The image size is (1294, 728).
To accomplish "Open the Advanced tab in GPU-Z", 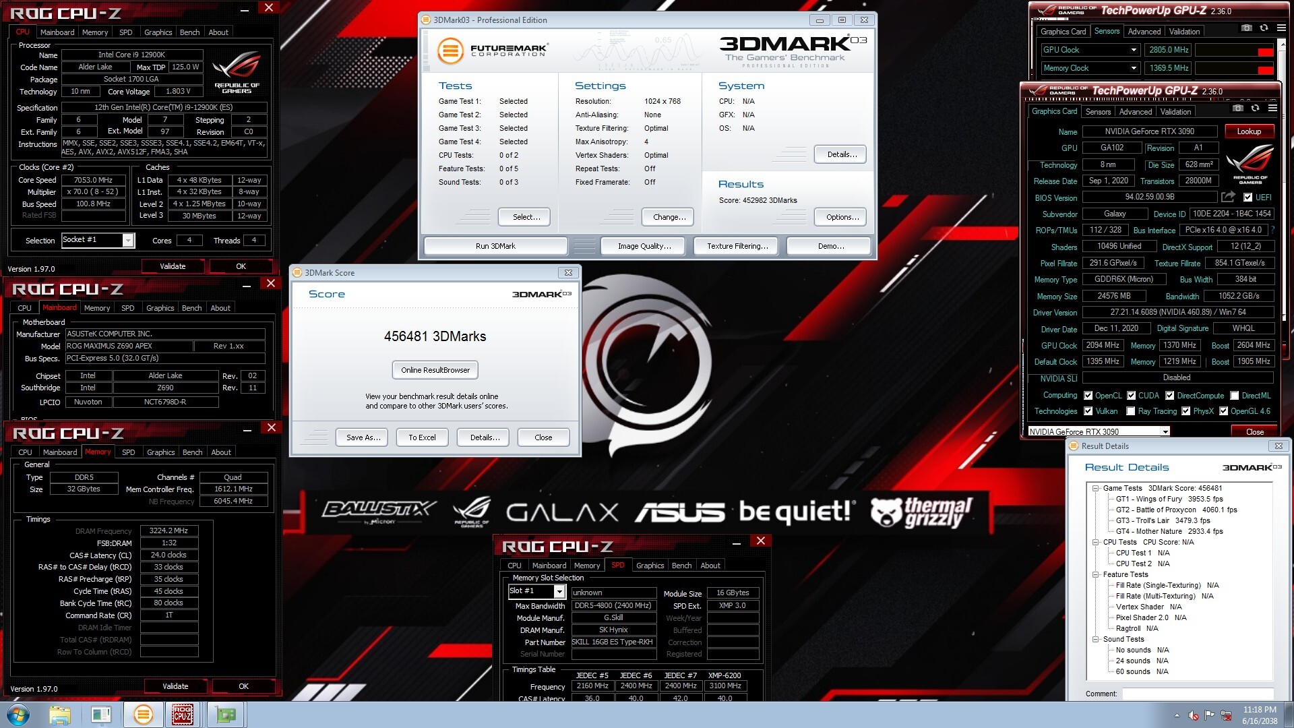I will click(x=1135, y=112).
